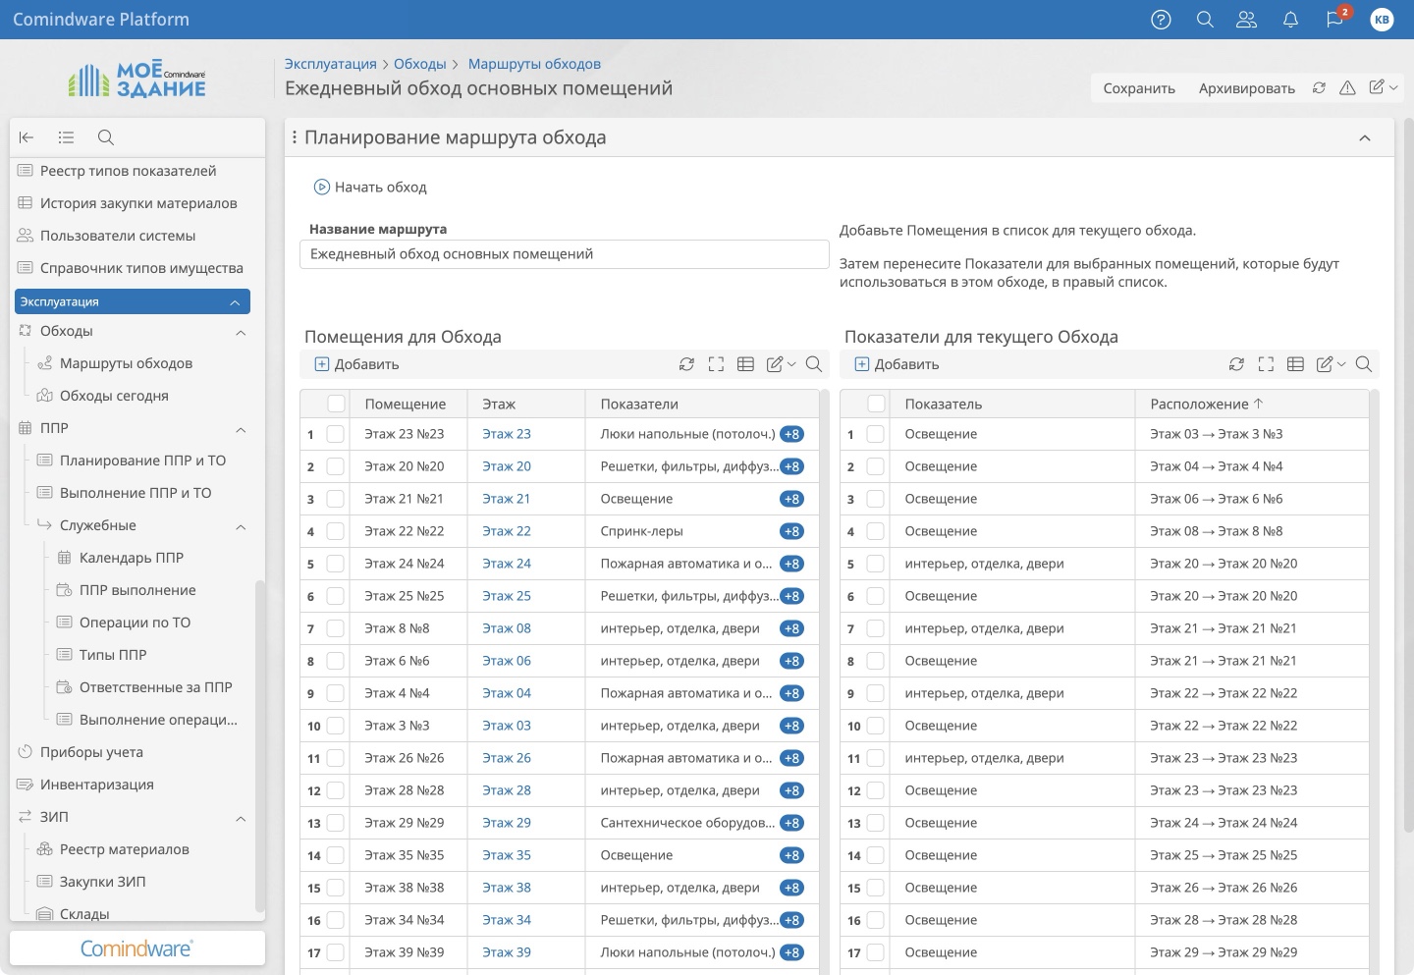Open the help question mark icon
1414x975 pixels.
[x=1161, y=20]
